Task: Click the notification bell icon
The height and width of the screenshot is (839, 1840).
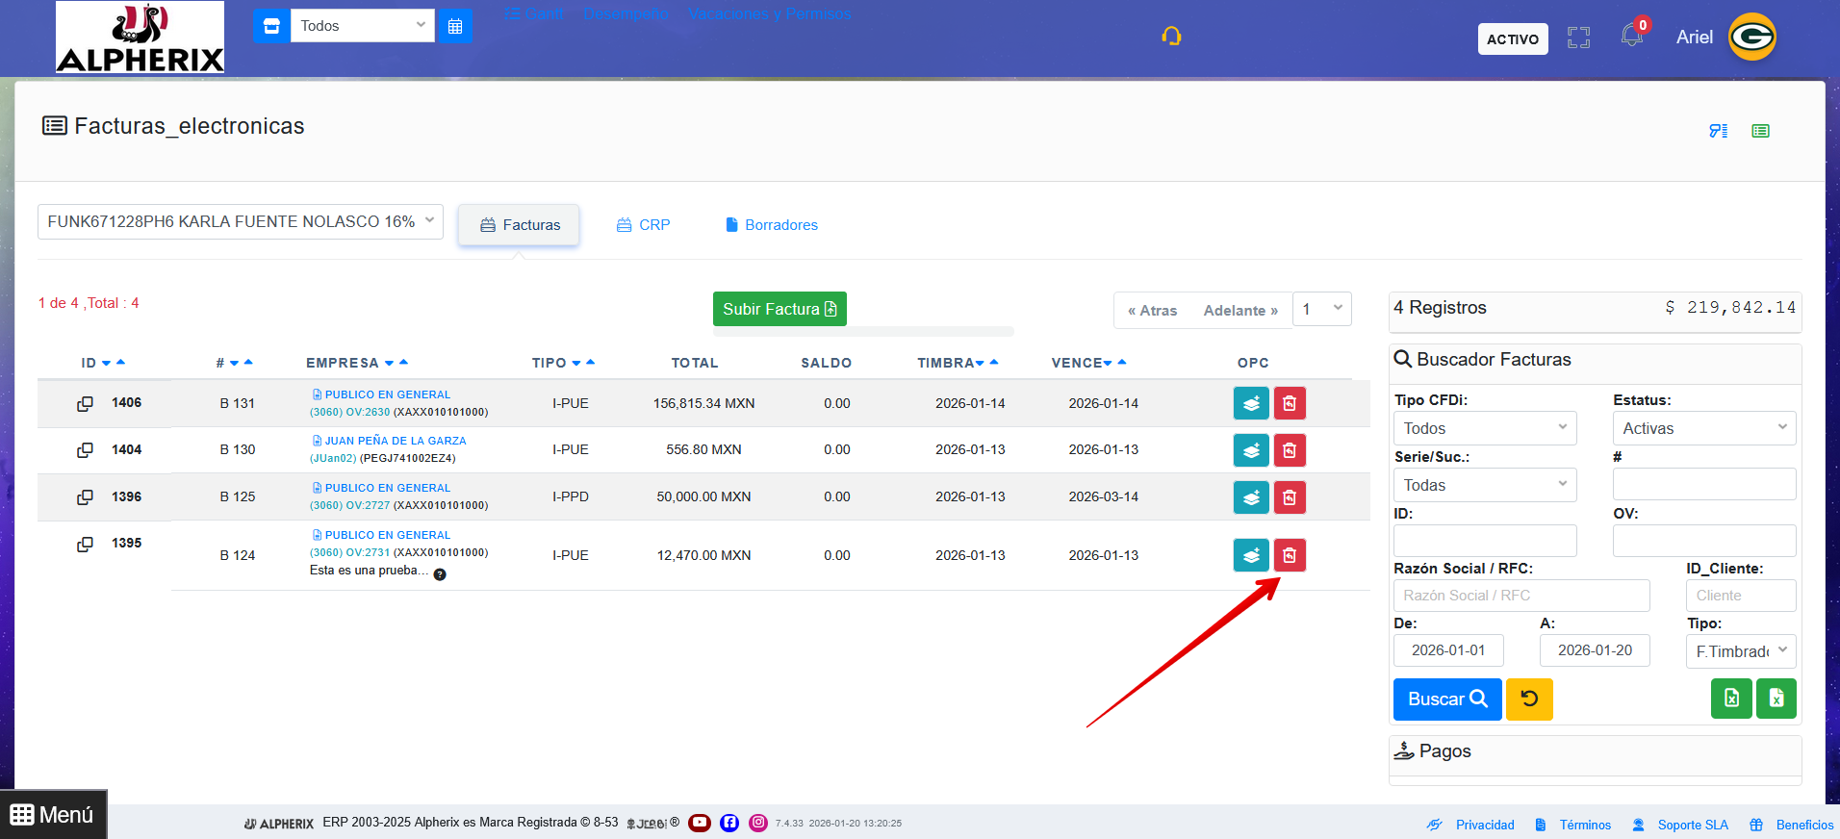Action: tap(1631, 37)
